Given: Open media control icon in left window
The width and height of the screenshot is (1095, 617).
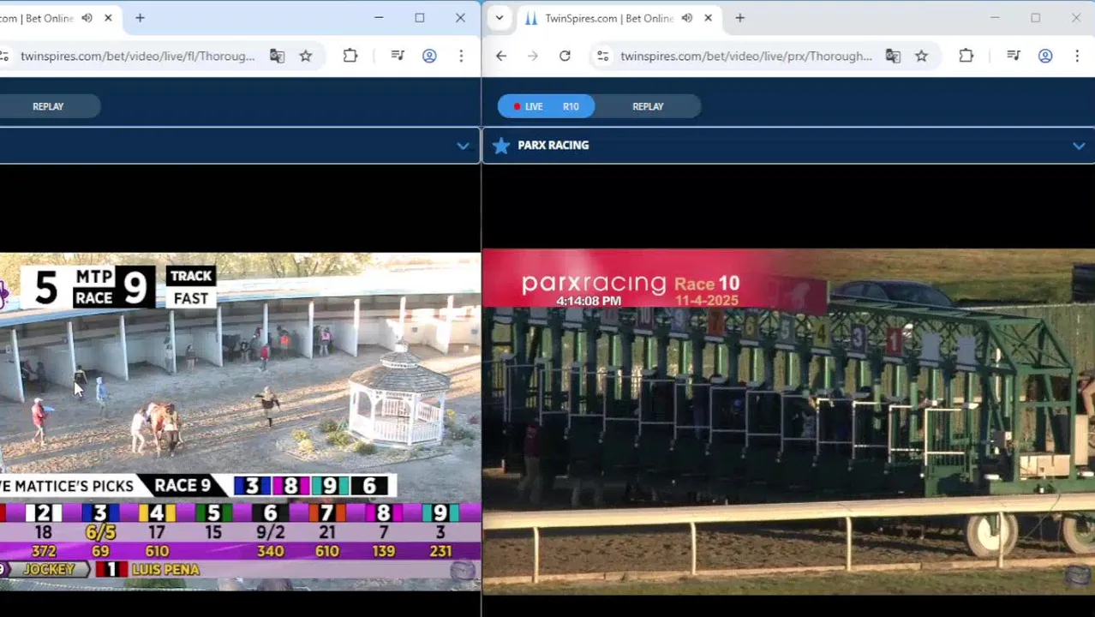Looking at the screenshot, I should pos(398,56).
